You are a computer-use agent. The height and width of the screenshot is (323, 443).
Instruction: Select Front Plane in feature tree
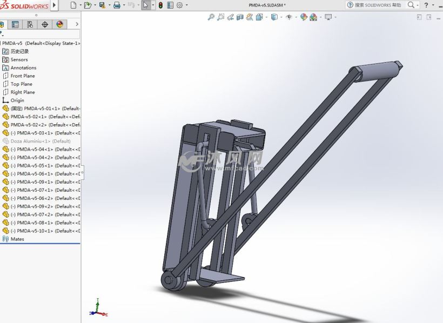pyautogui.click(x=23, y=76)
